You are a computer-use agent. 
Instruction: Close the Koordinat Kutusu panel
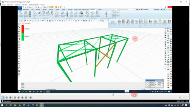[x=162, y=80]
